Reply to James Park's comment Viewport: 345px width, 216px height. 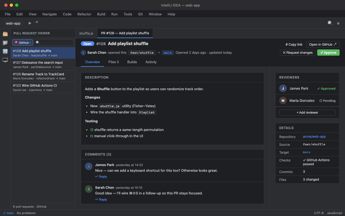101,177
